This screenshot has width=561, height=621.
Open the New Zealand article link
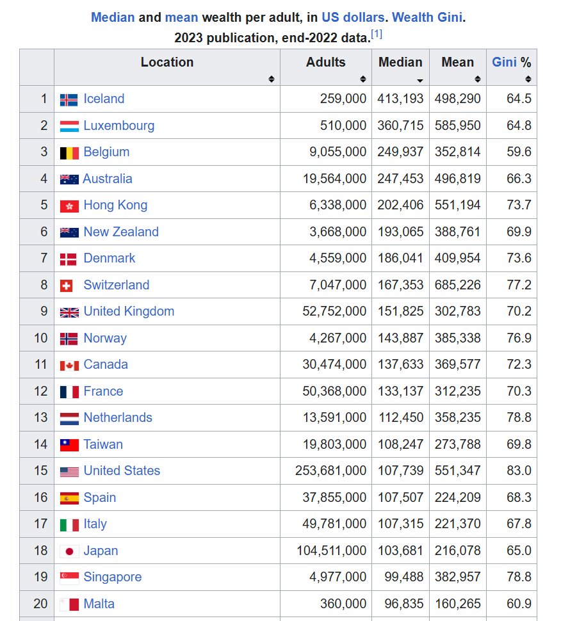click(121, 232)
